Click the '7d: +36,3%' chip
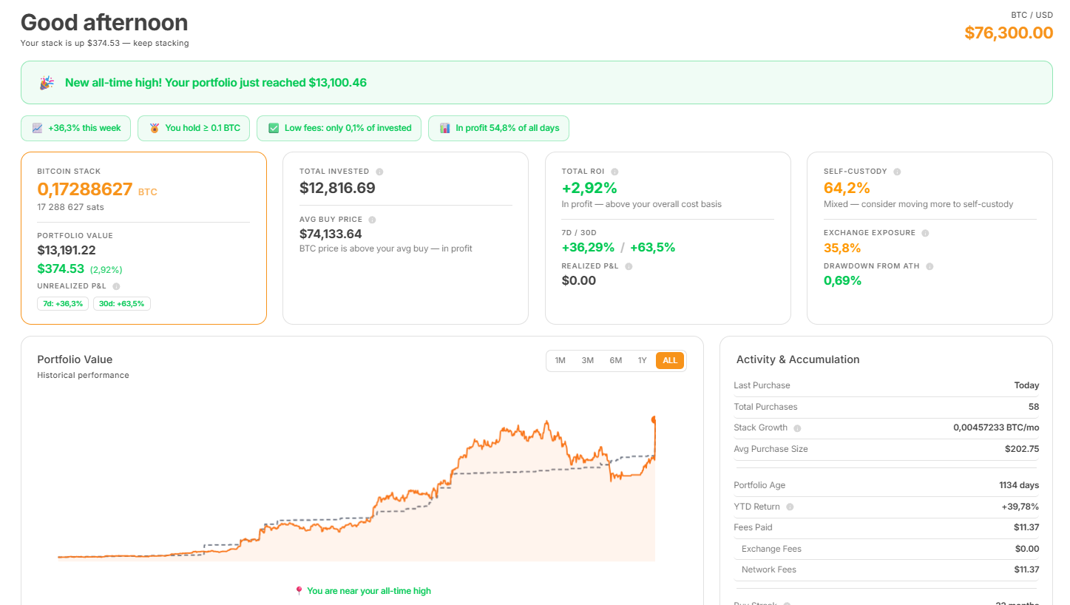1070x605 pixels. (63, 304)
